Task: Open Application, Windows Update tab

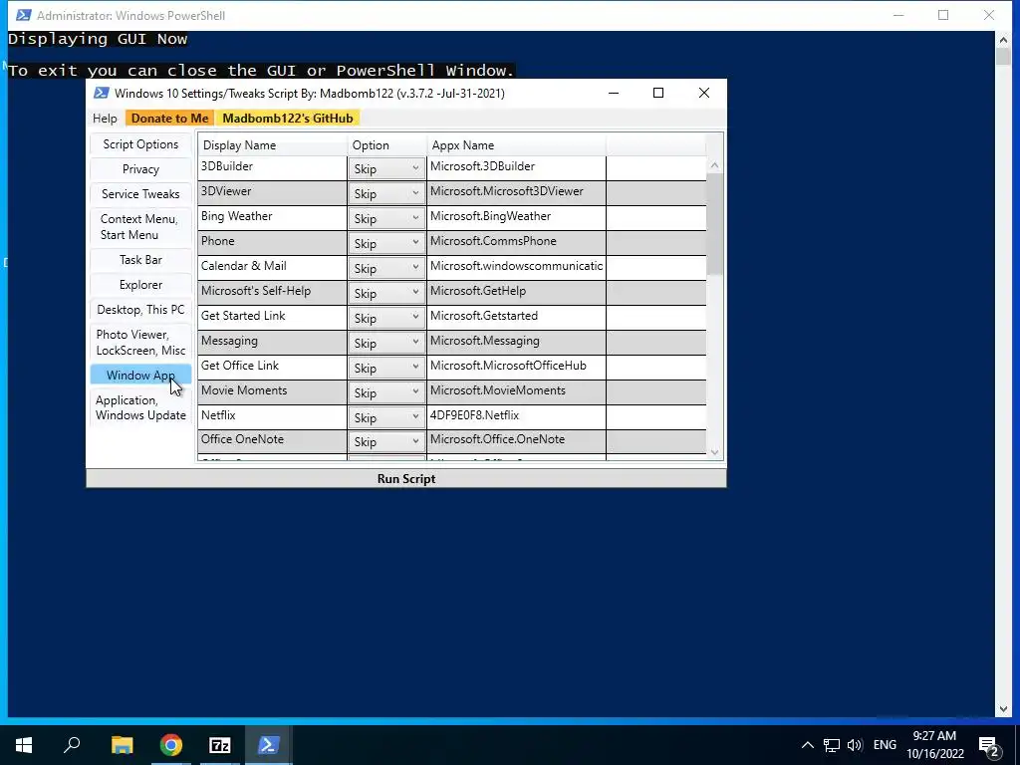Action: 140,407
